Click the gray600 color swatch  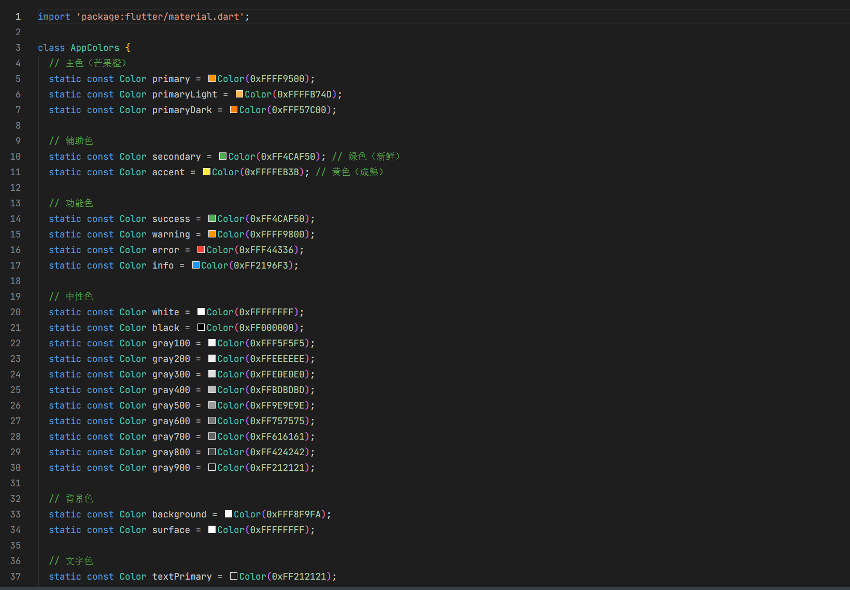pos(212,420)
